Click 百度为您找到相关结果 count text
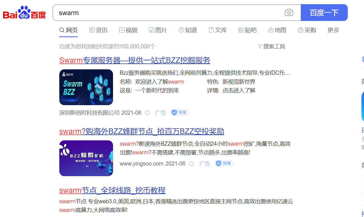 [x=107, y=46]
